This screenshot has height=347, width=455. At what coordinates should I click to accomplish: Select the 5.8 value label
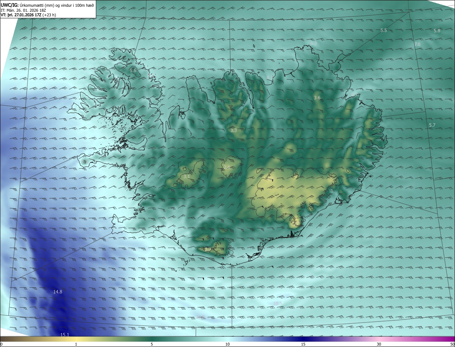click(x=437, y=31)
